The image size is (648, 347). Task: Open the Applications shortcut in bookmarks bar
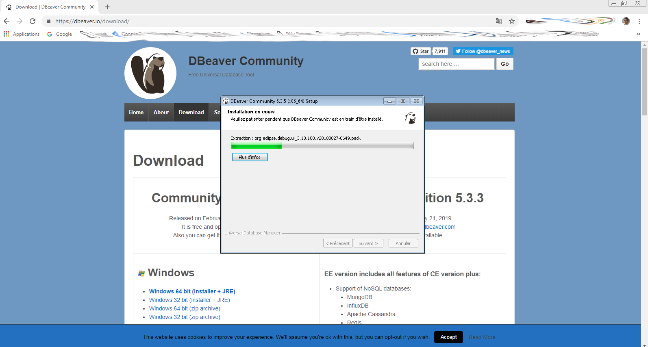(22, 34)
